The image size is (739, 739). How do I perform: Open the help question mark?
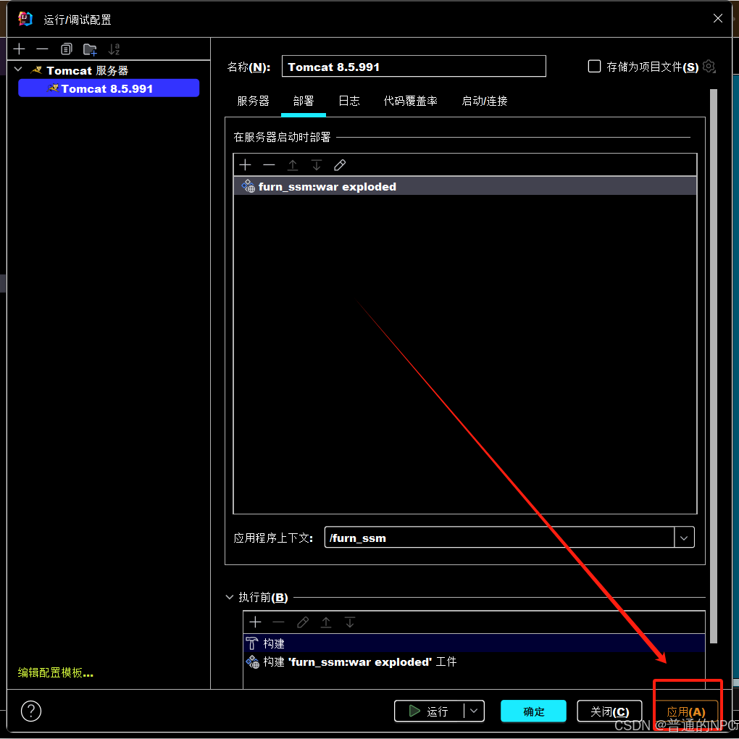[x=31, y=711]
